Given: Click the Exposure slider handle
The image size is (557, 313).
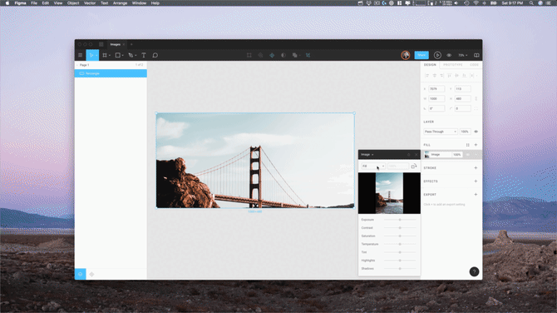Looking at the screenshot, I should point(400,220).
